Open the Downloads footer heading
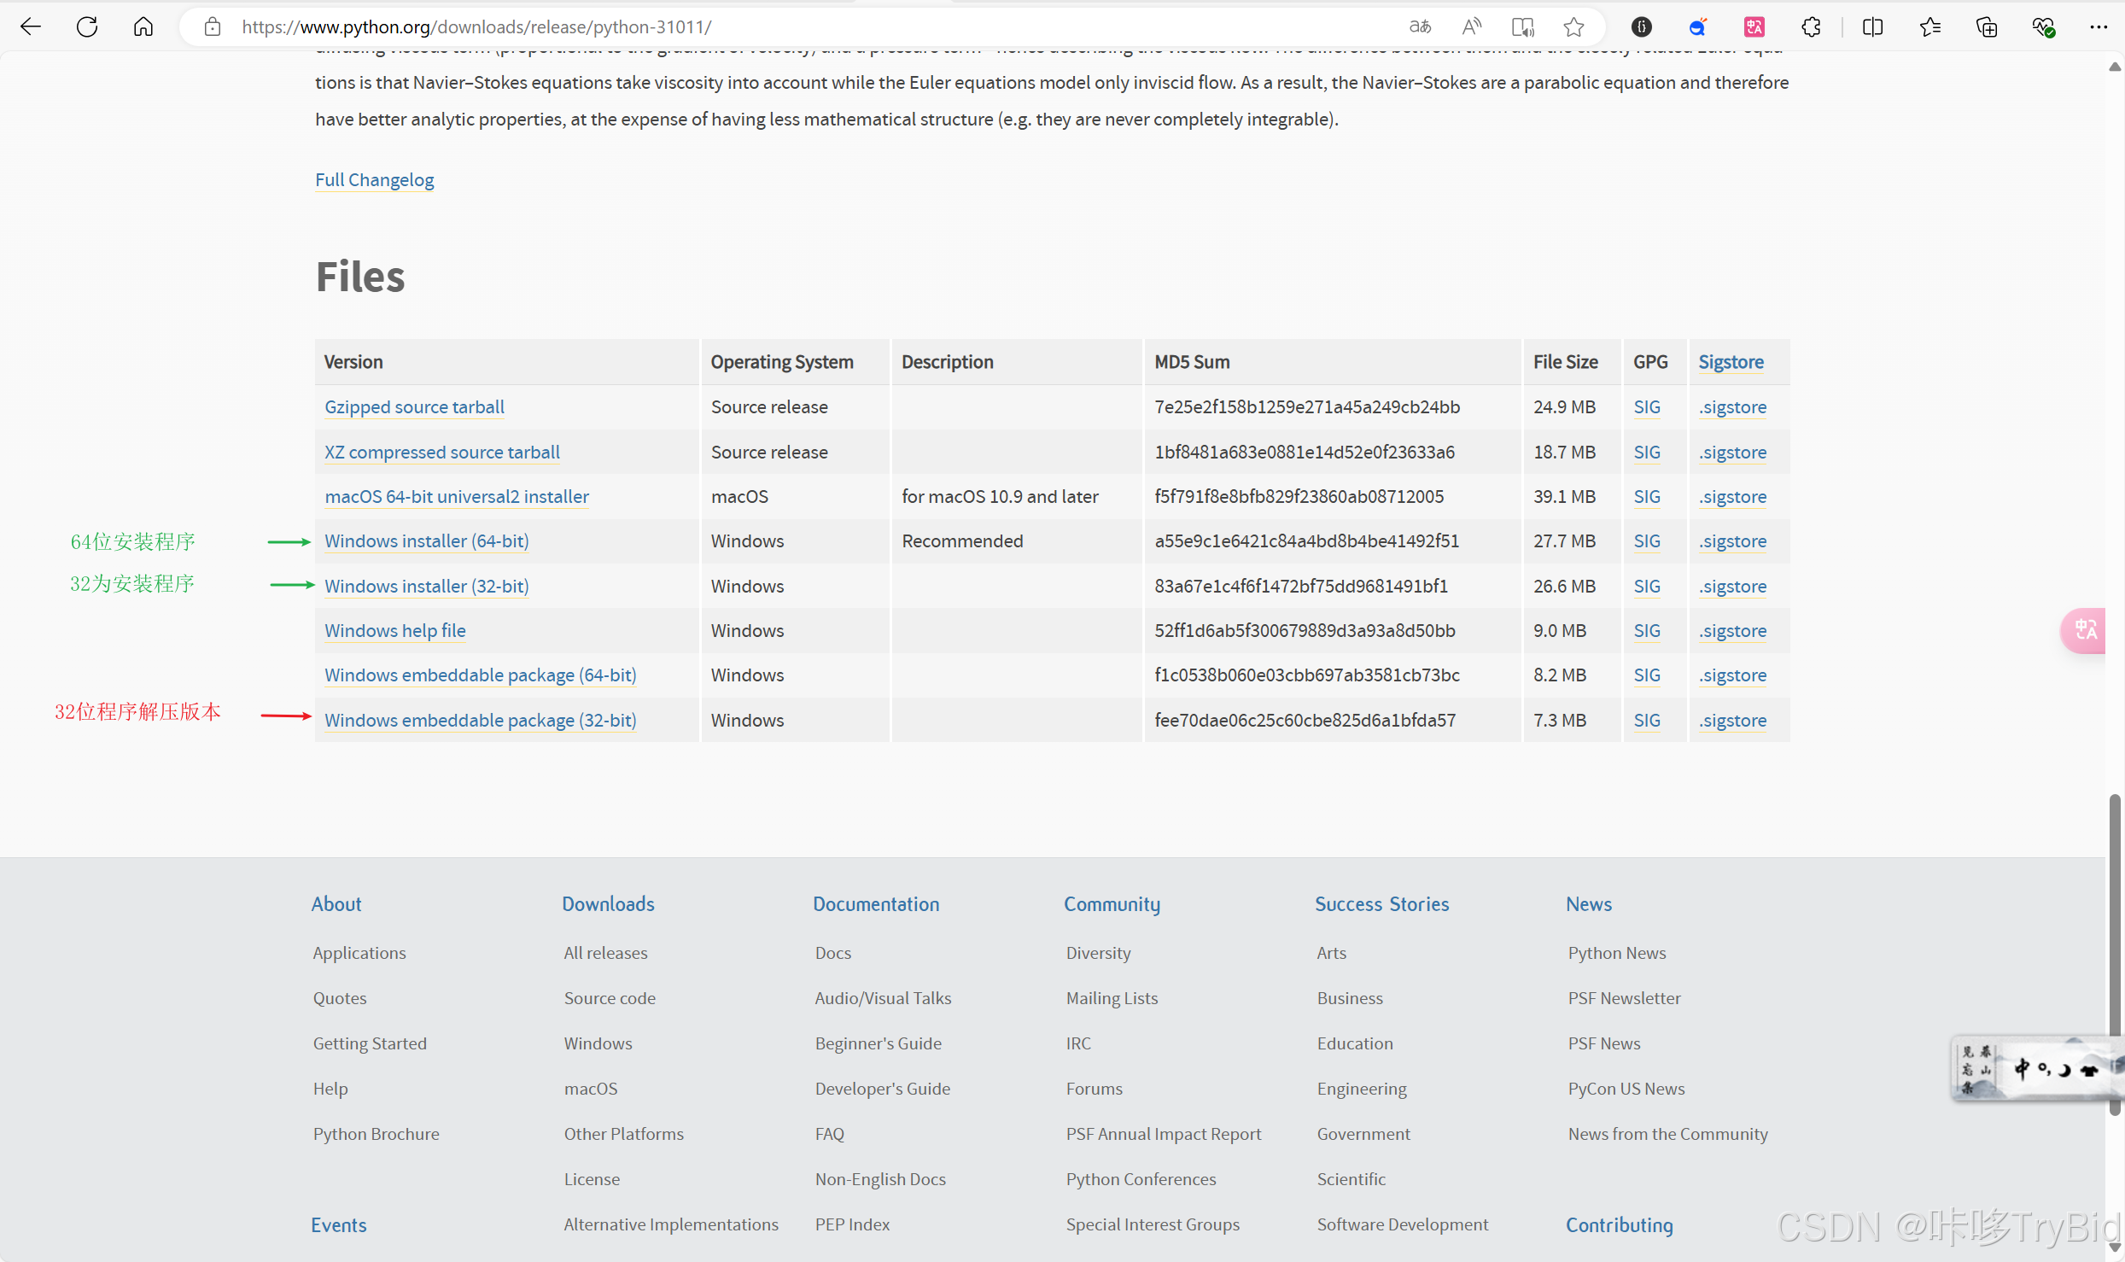This screenshot has width=2125, height=1262. click(608, 903)
